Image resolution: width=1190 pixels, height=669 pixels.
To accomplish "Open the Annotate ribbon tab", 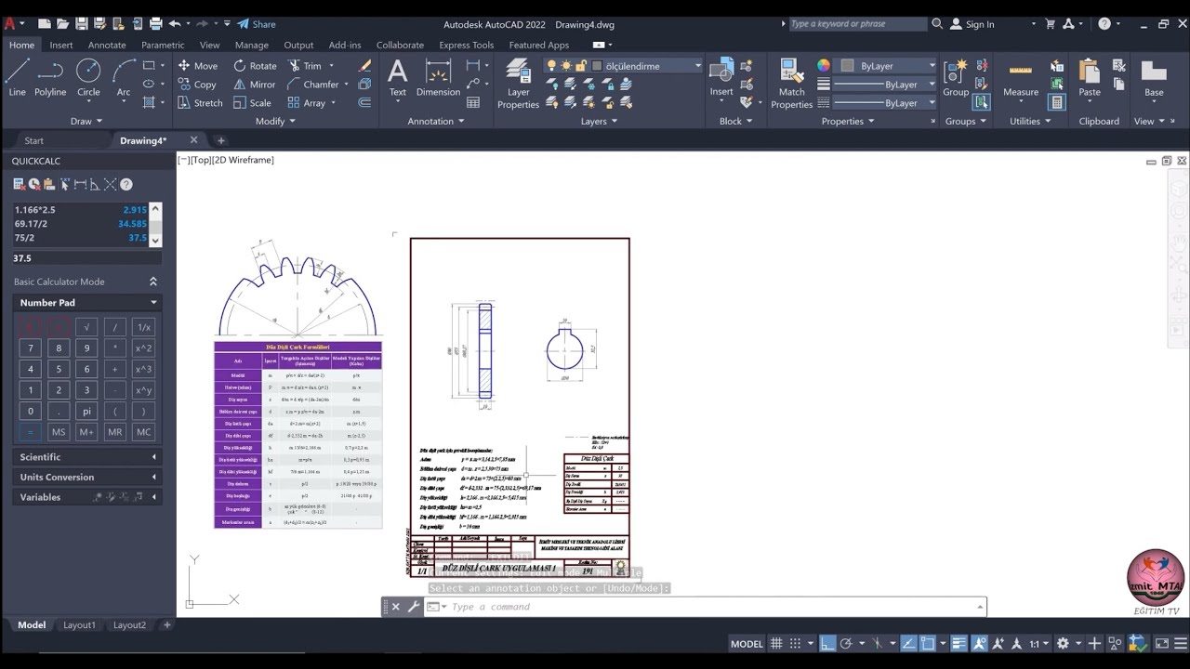I will (107, 45).
